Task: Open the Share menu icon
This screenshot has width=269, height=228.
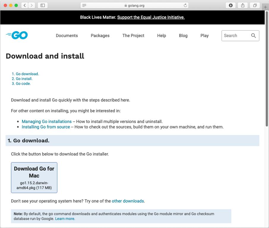Action: [x=243, y=5]
